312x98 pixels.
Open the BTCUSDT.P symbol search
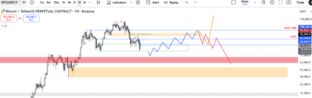click(x=9, y=2)
